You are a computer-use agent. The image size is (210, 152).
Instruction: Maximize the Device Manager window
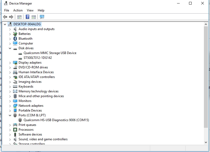[x=190, y=3]
